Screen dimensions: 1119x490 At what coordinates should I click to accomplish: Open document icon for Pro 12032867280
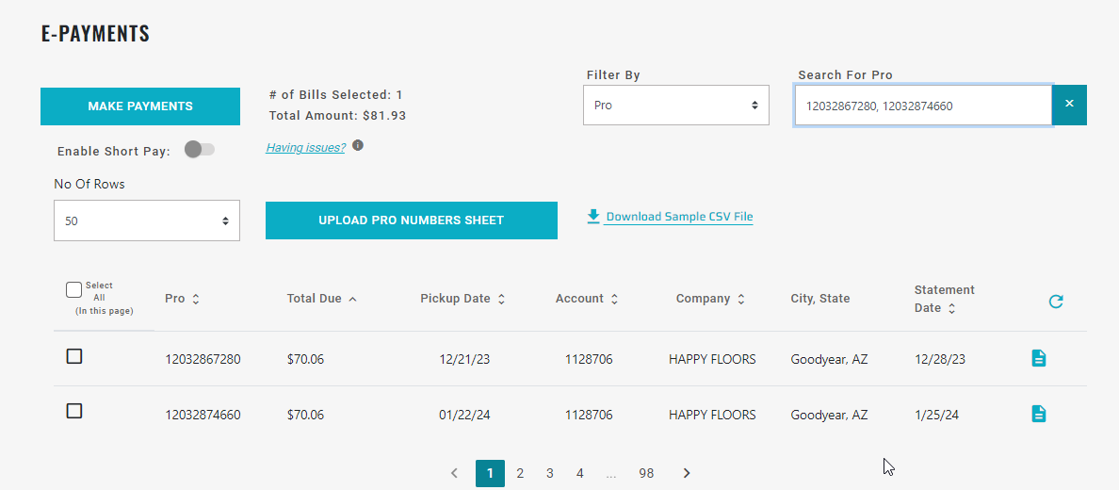pos(1038,358)
